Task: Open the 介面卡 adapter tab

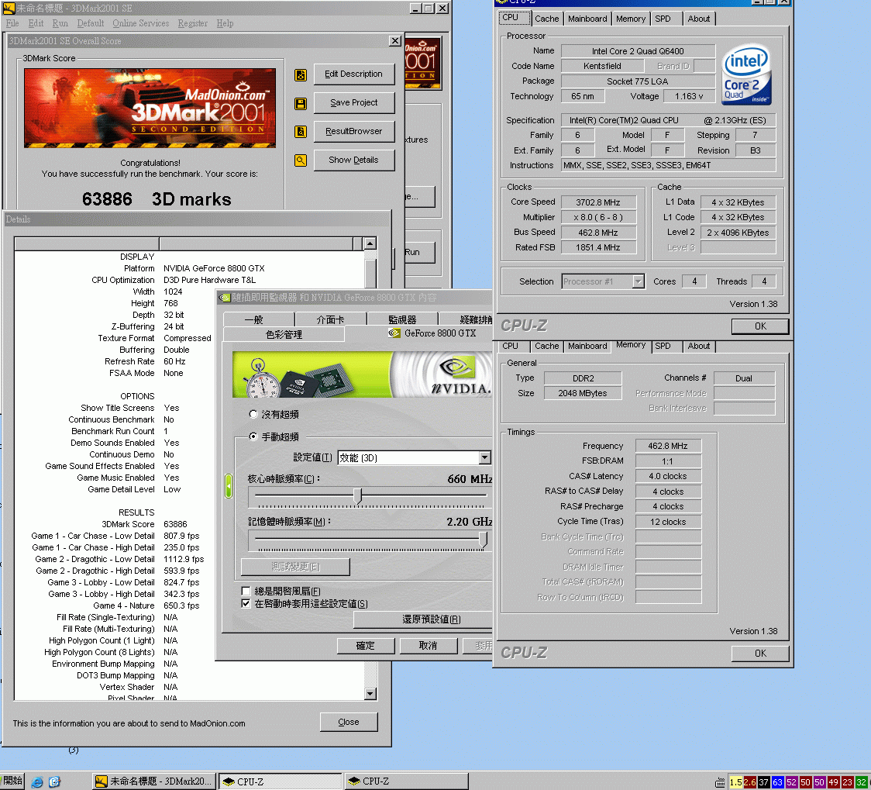Action: tap(331, 319)
